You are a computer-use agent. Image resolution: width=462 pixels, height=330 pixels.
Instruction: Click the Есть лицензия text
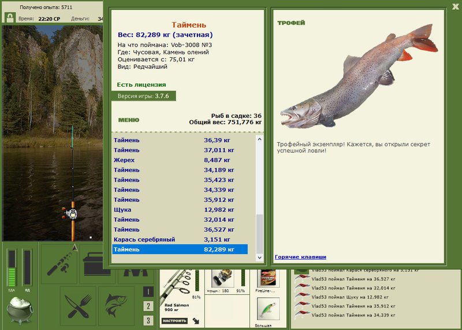coord(141,84)
